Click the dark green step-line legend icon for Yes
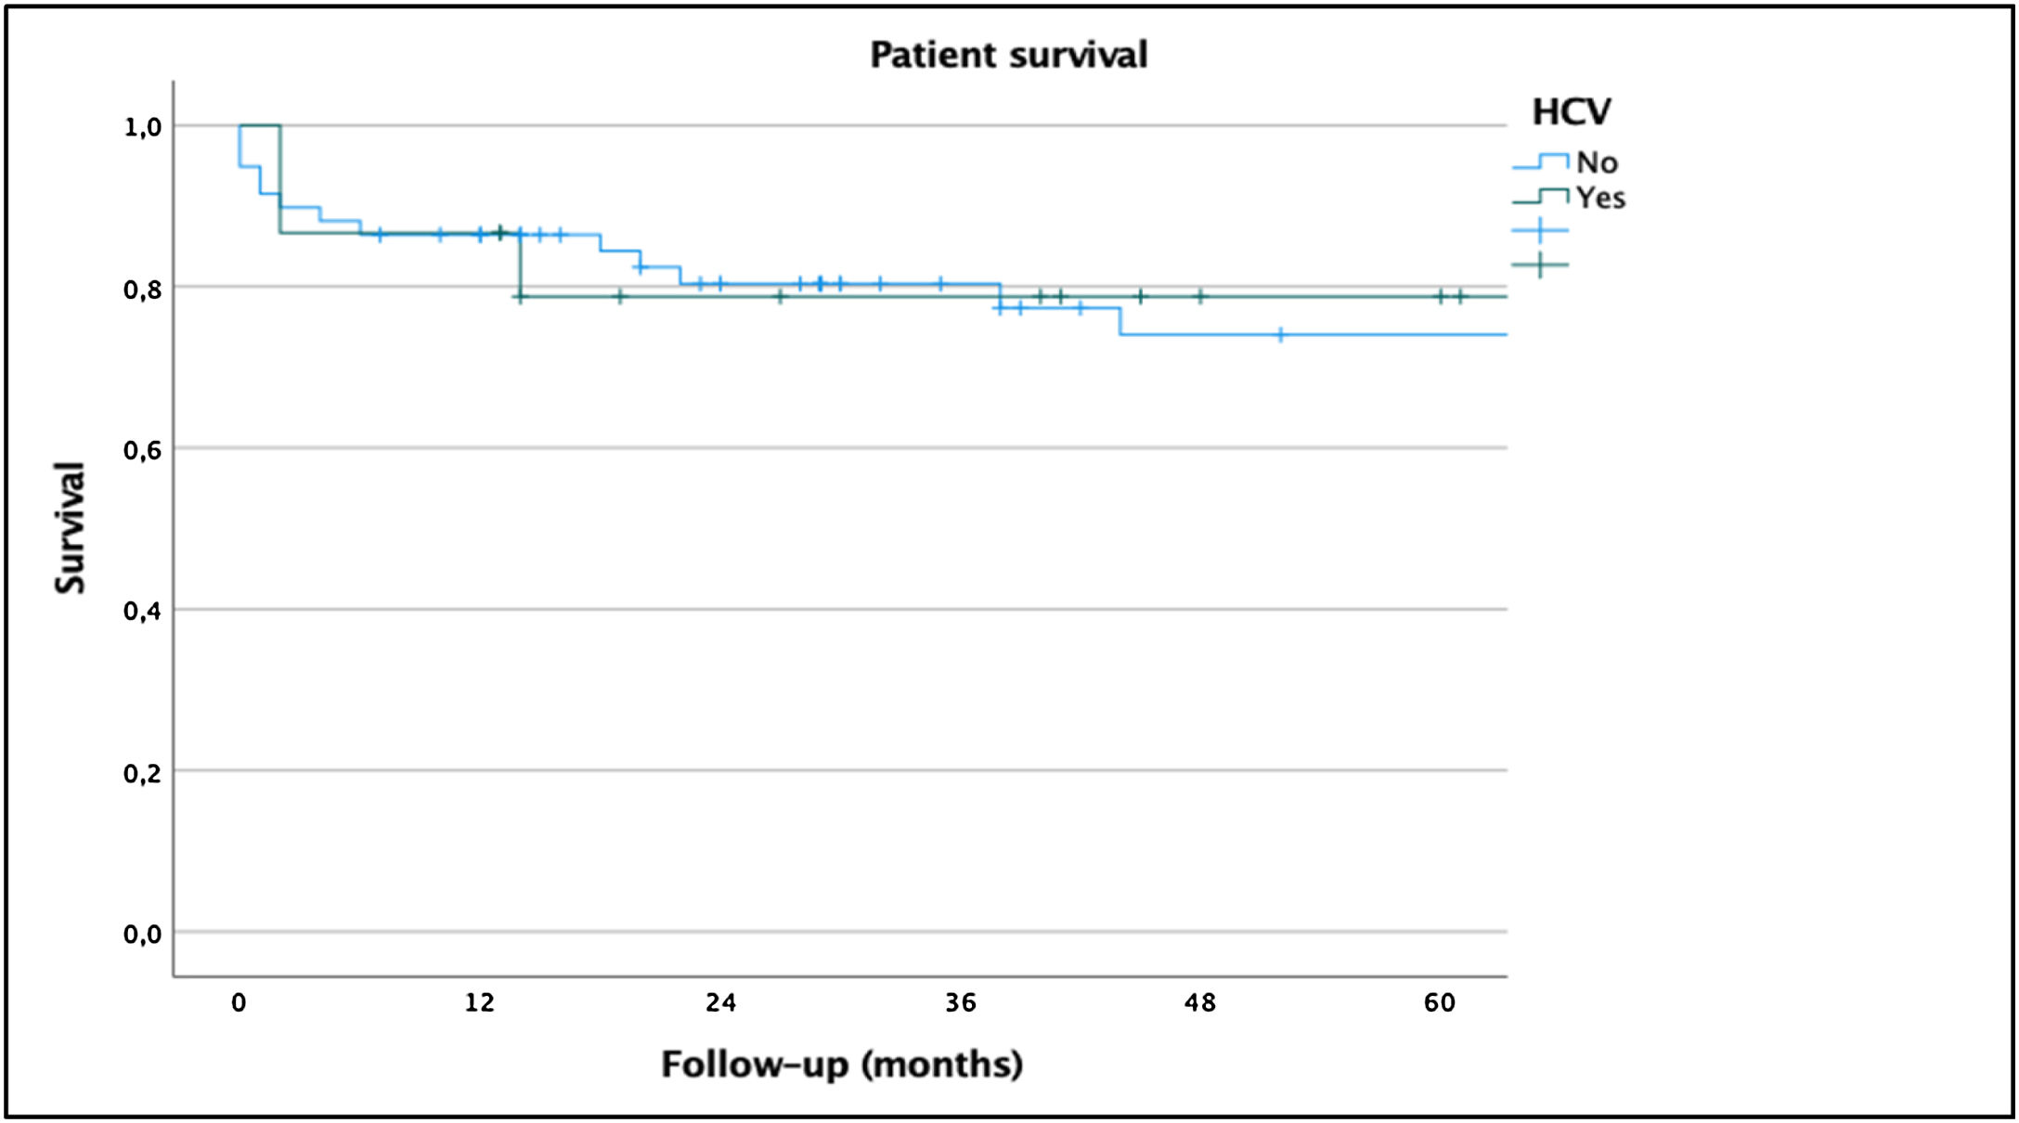The width and height of the screenshot is (2019, 1123). [x=1540, y=196]
